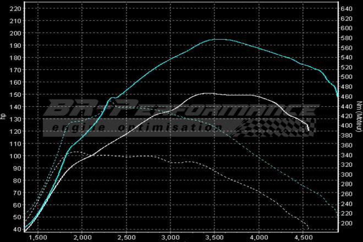Click the 220 value on the hp axis
This screenshot has width=363, height=242.
pos(16,9)
